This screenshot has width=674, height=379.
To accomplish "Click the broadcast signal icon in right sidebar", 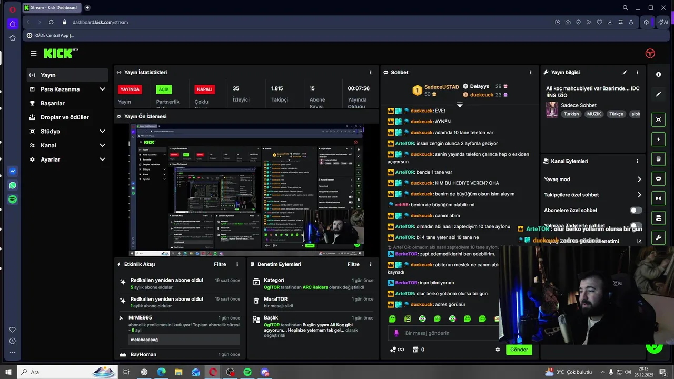I will 658,198.
